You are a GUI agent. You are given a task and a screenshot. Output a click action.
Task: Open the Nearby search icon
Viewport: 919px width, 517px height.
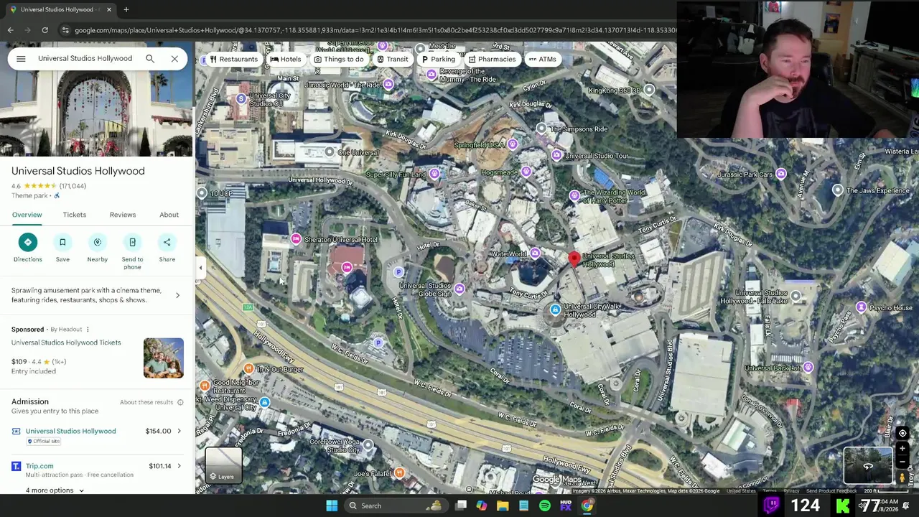click(98, 242)
